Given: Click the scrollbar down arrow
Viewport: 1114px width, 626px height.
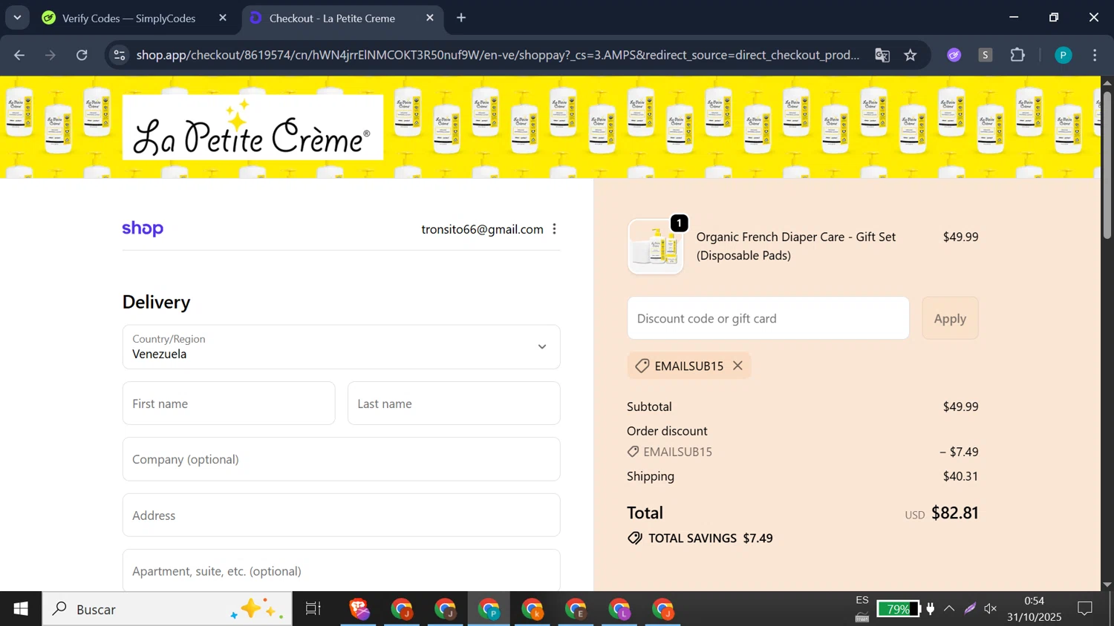Looking at the screenshot, I should pyautogui.click(x=1107, y=584).
